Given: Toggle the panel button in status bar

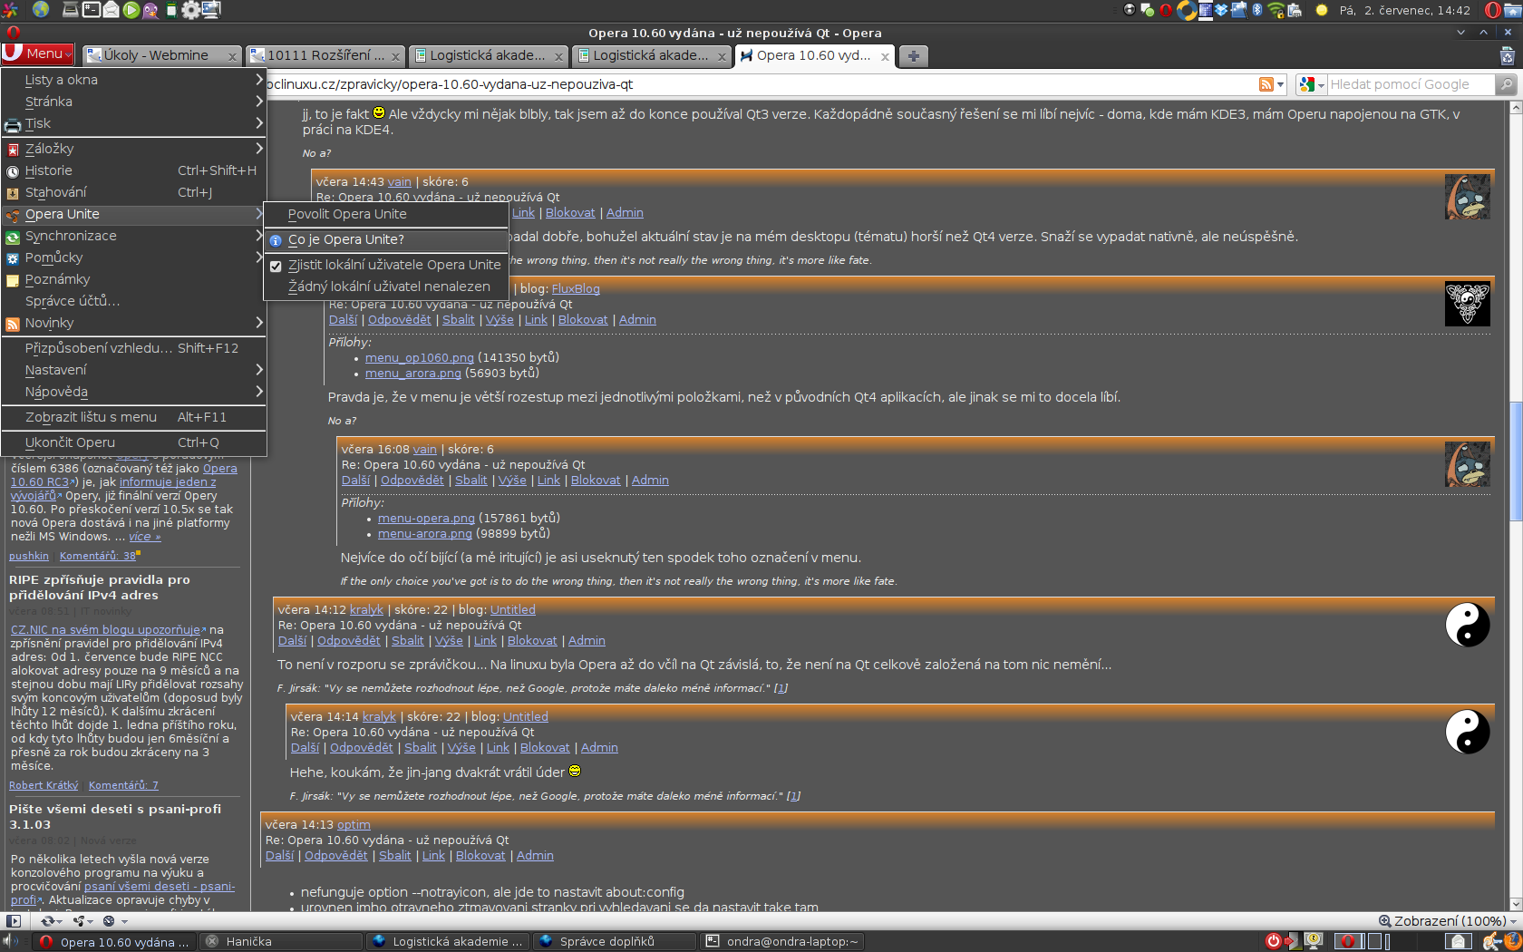Looking at the screenshot, I should 14,921.
